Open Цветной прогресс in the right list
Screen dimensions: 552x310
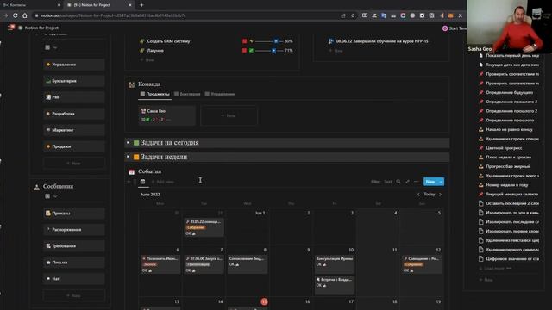(x=504, y=148)
